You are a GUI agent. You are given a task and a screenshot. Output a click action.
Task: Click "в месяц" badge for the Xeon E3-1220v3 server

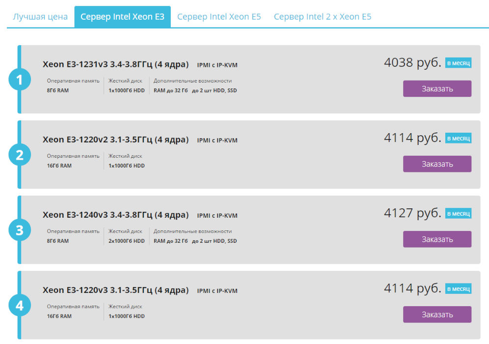[458, 289]
